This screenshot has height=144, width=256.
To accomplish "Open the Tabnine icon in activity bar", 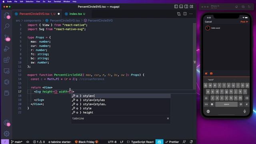I will (7, 82).
